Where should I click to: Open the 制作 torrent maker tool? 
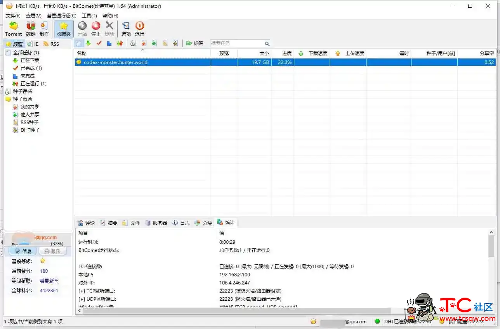point(44,29)
